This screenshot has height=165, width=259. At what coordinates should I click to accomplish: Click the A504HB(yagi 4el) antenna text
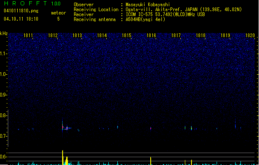145,19
